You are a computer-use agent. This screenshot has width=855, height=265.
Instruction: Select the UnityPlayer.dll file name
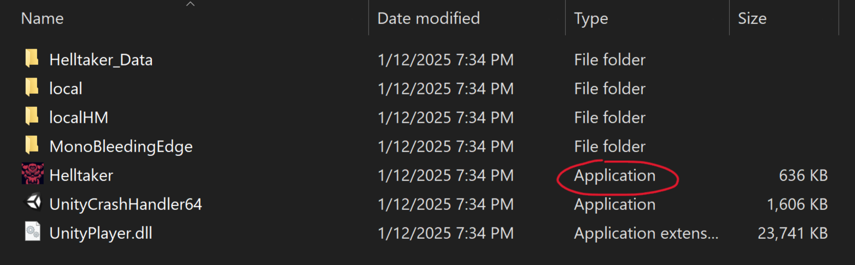pos(101,233)
